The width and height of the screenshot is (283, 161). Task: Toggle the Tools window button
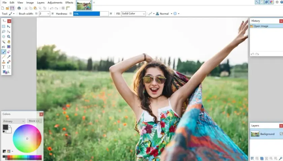click(257, 2)
